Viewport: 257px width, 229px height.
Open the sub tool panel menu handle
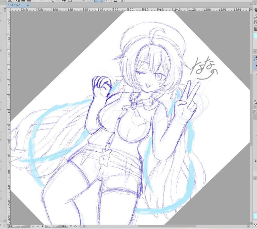click(255, 52)
